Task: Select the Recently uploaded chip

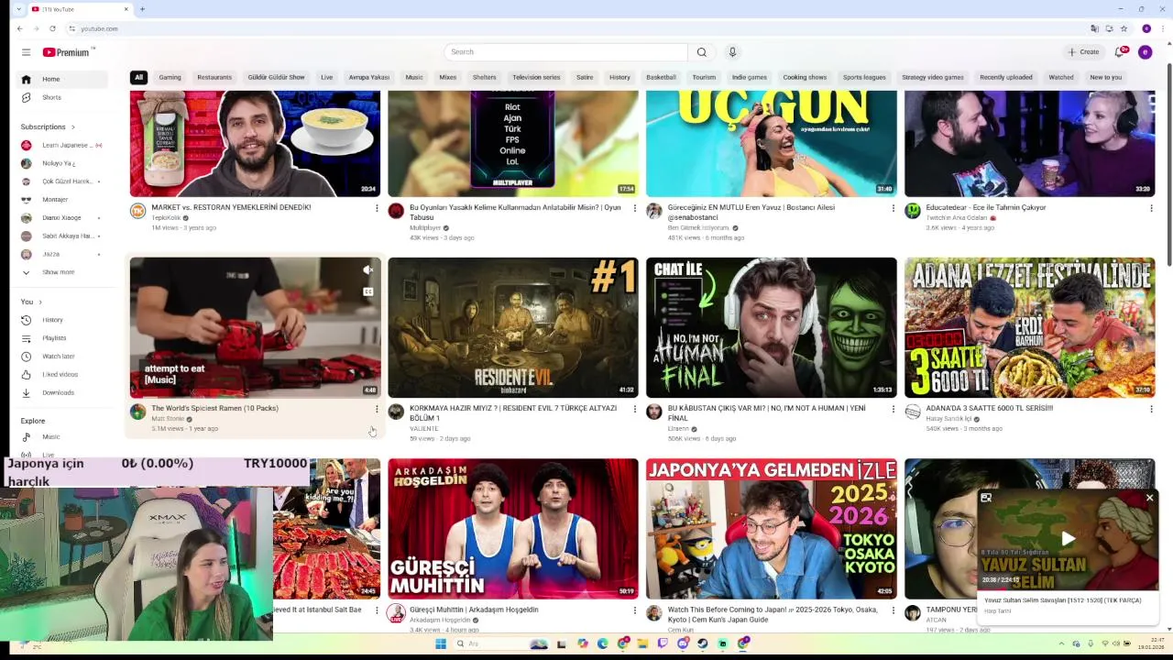Action: pyautogui.click(x=1006, y=77)
